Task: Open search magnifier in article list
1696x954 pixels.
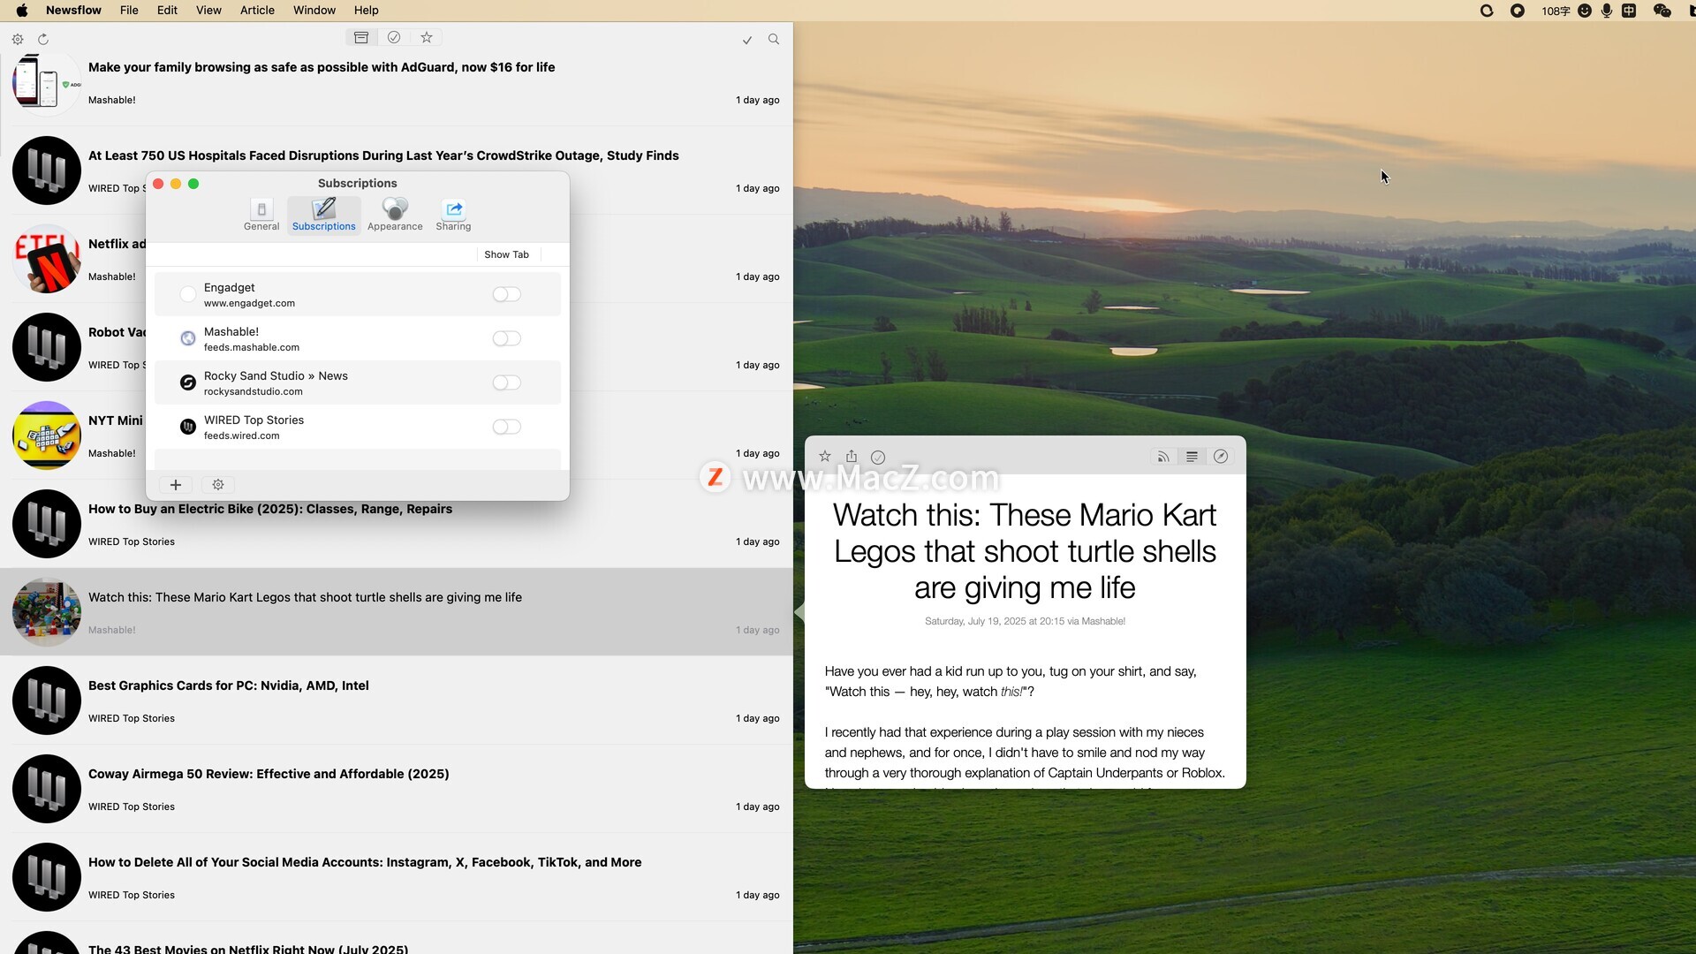Action: 774,39
